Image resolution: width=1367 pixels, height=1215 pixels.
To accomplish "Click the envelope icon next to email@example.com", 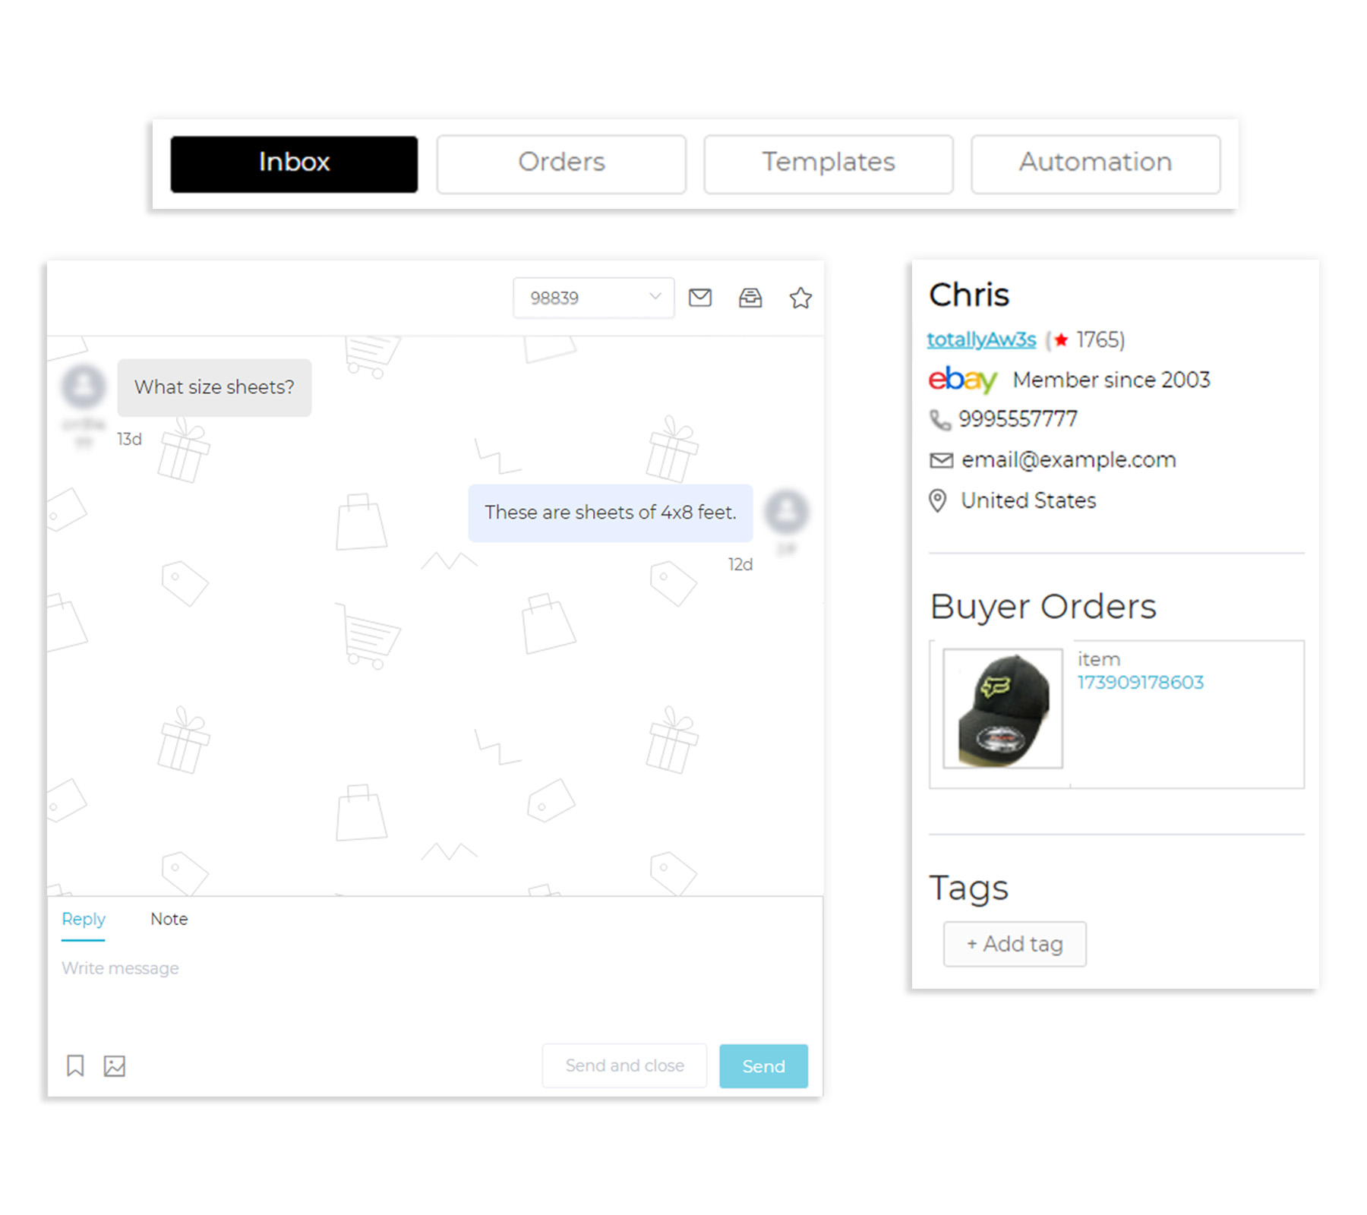I will 940,459.
